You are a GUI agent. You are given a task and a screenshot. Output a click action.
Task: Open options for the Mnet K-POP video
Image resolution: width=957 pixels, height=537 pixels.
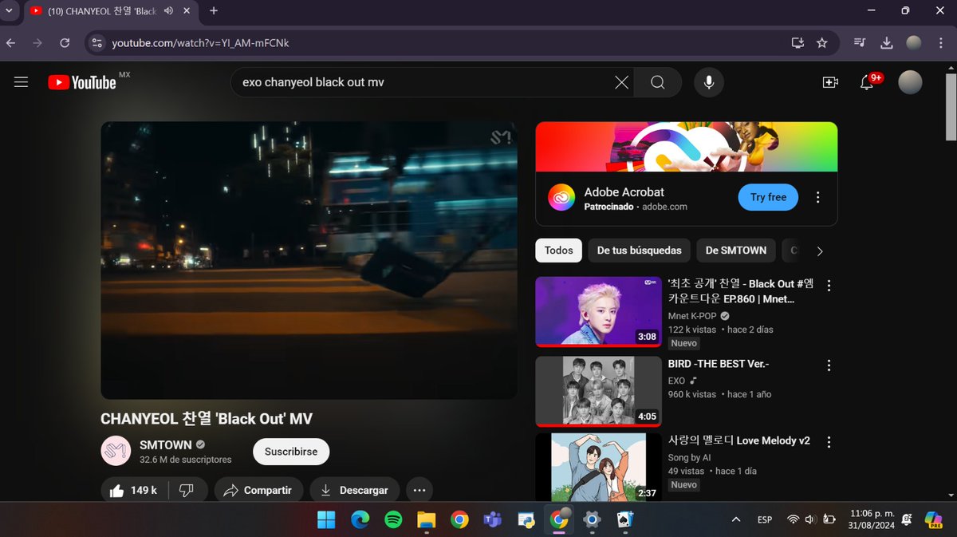click(829, 285)
